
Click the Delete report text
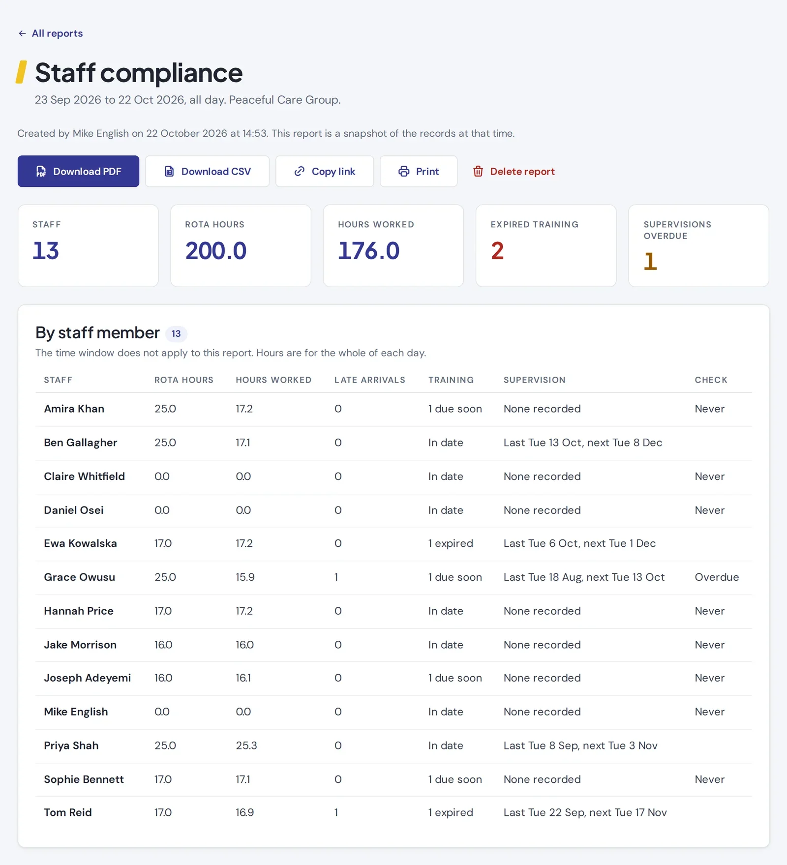tap(522, 171)
